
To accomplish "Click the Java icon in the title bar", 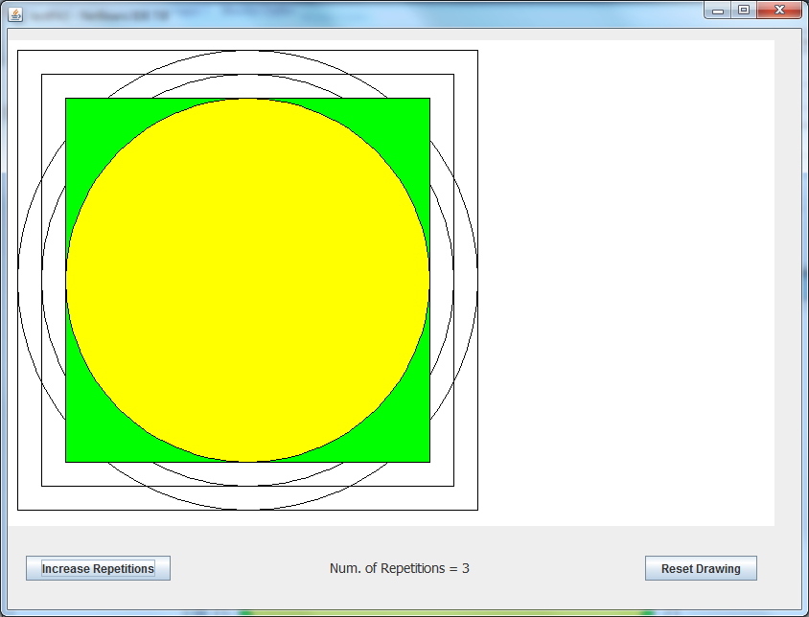I will pos(16,15).
